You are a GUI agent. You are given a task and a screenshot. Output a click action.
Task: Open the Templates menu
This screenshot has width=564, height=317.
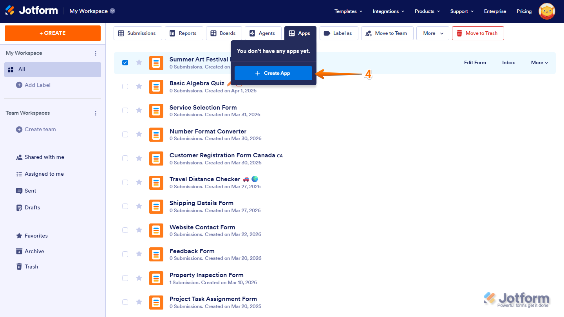click(x=347, y=11)
